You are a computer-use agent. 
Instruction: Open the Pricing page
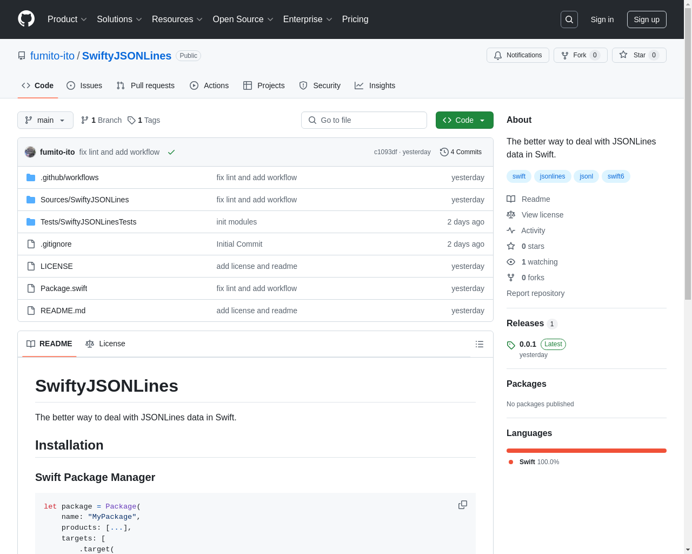(x=355, y=19)
